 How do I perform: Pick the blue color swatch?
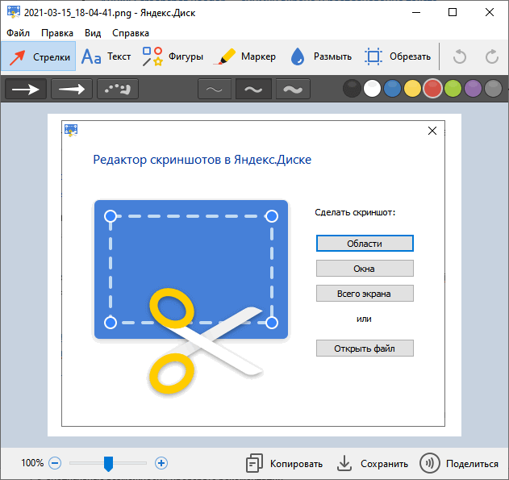pos(392,88)
